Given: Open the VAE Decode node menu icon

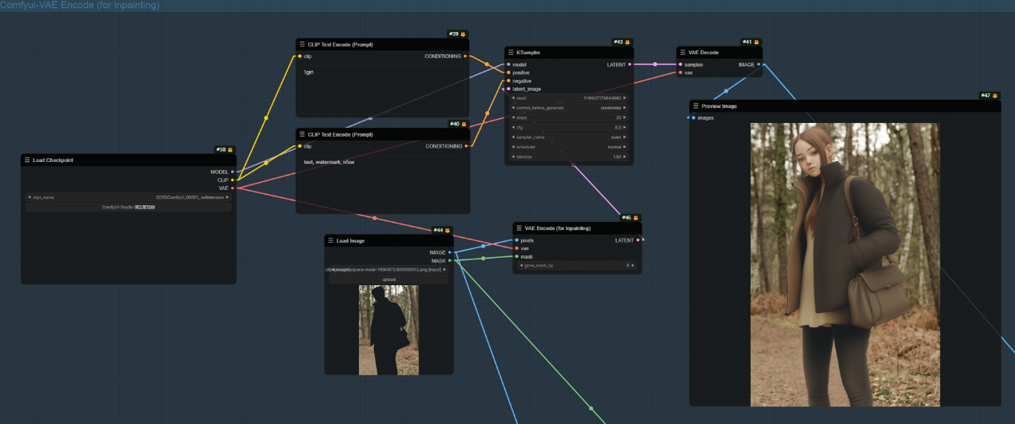Looking at the screenshot, I should click(x=683, y=53).
